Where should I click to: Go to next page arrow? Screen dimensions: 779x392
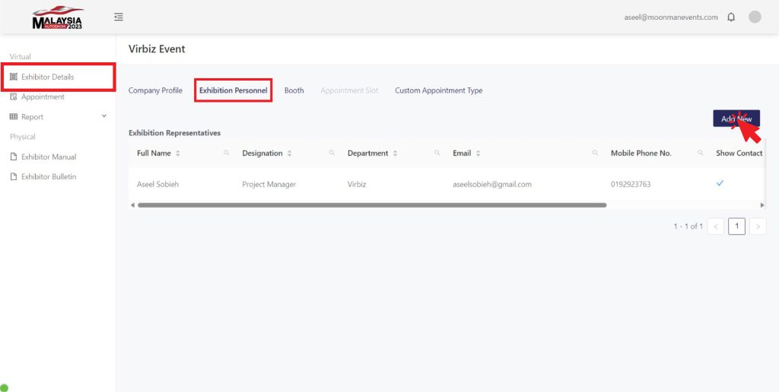[x=758, y=226]
